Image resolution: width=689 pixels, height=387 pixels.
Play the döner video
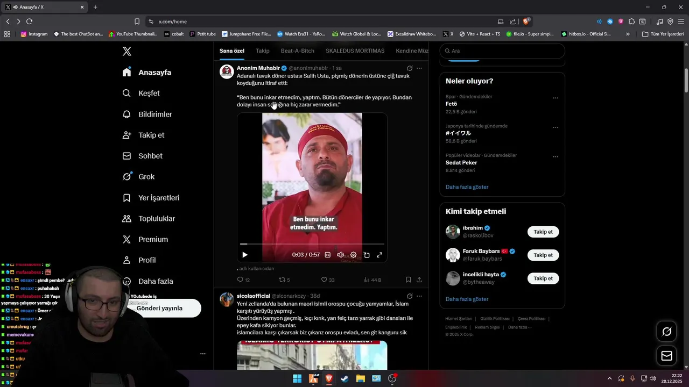pyautogui.click(x=244, y=255)
